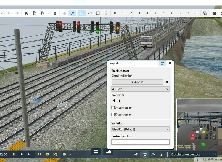Open the toolbar dropdown arrow beside Undo
Image resolution: width=222 pixels, height=162 pixels.
pyautogui.click(x=2, y=13)
